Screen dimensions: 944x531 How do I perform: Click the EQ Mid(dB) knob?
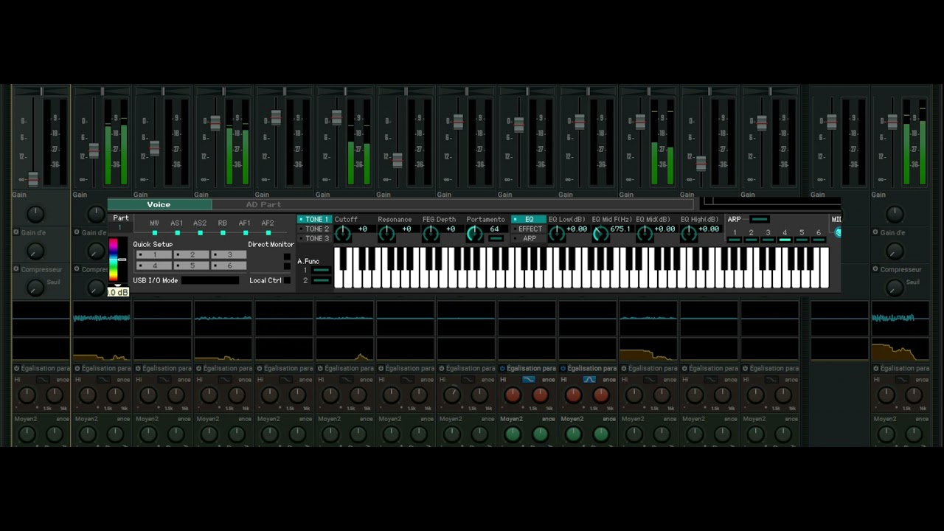645,234
